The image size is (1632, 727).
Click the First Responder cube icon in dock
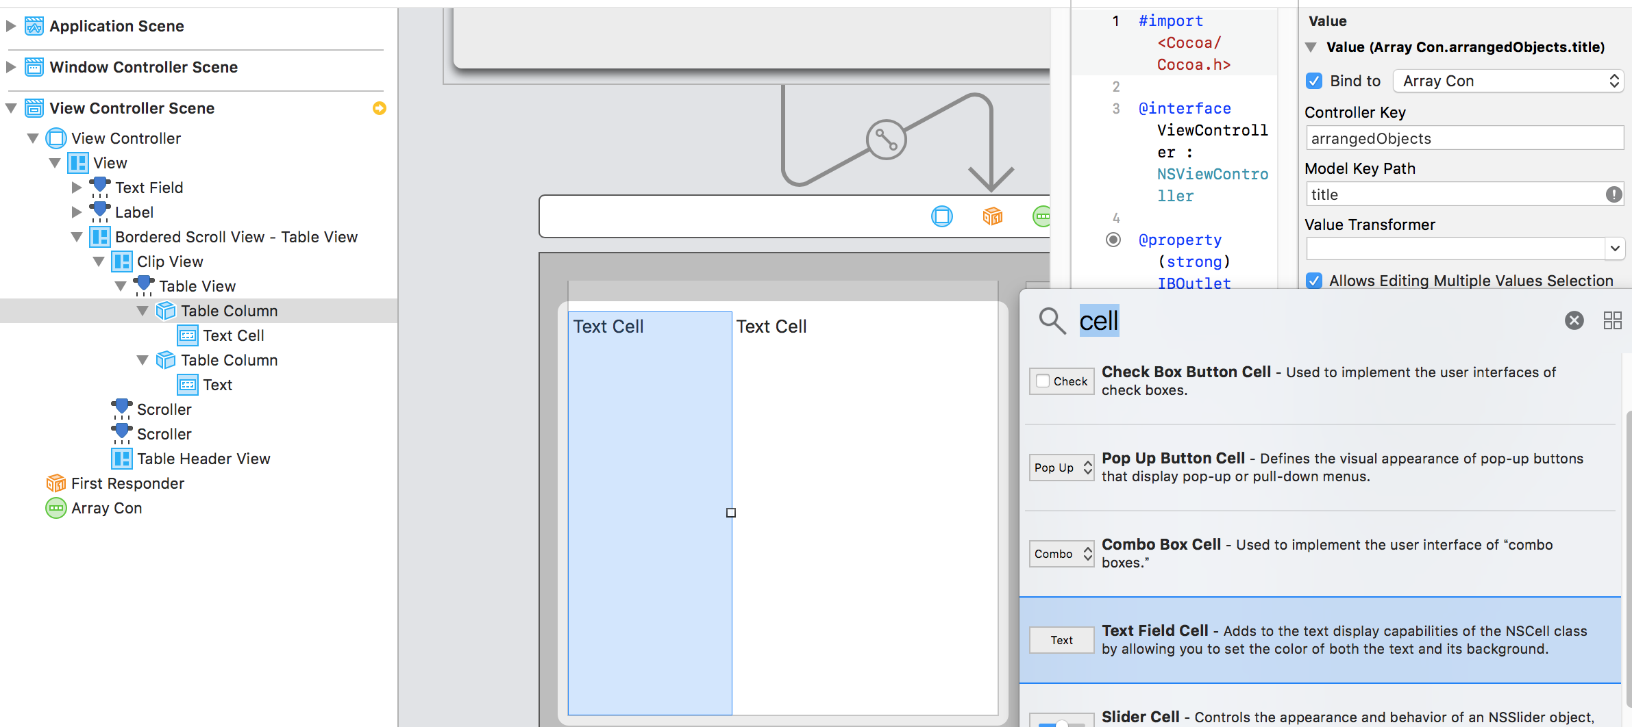[992, 216]
